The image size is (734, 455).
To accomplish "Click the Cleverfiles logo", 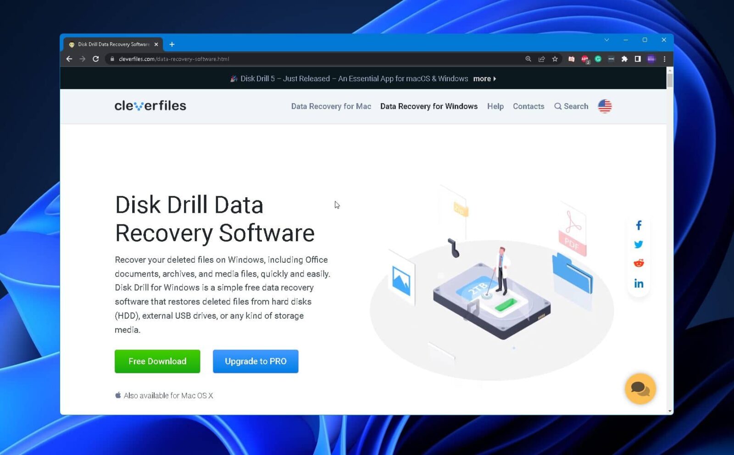I will 150,106.
